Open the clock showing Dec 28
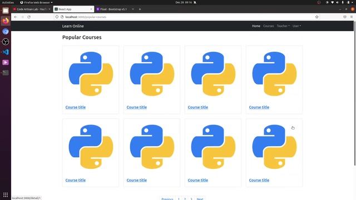This screenshot has width=356, height=200. pos(184,2)
